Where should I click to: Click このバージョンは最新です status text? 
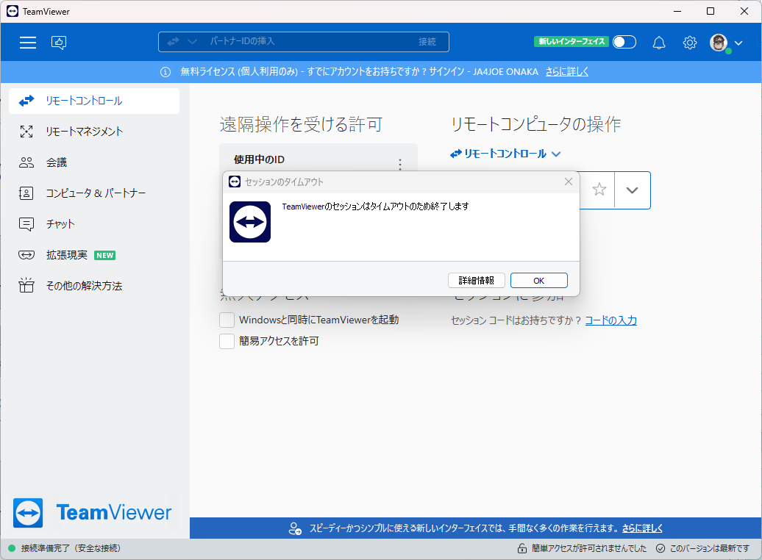coord(710,548)
